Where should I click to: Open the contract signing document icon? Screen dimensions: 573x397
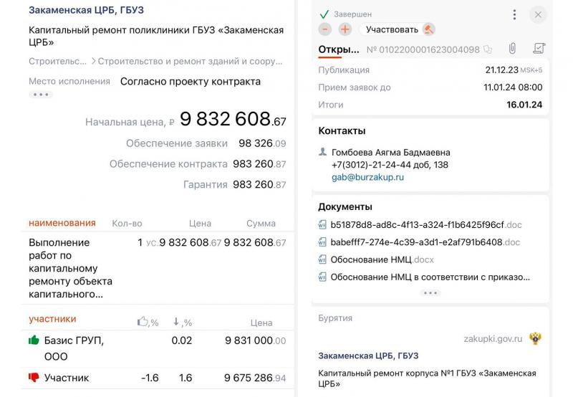539,48
